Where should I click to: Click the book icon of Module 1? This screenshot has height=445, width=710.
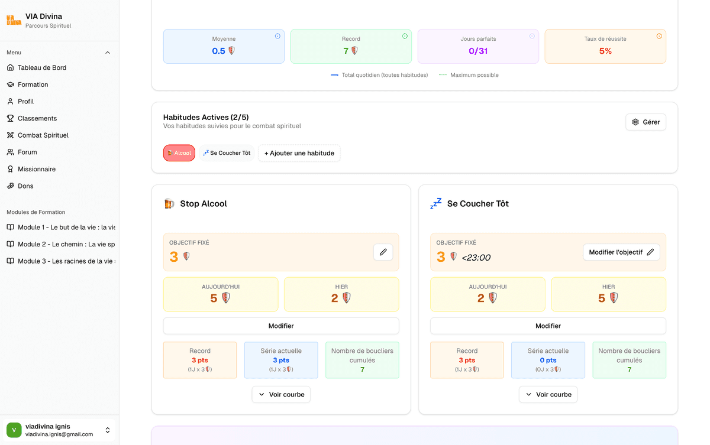pos(10,227)
